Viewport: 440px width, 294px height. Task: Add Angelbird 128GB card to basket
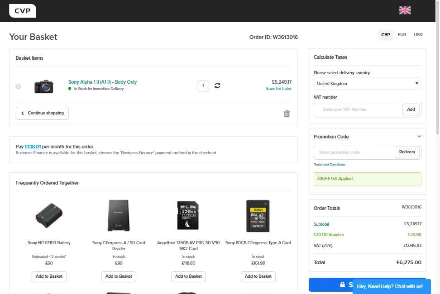[188, 276]
